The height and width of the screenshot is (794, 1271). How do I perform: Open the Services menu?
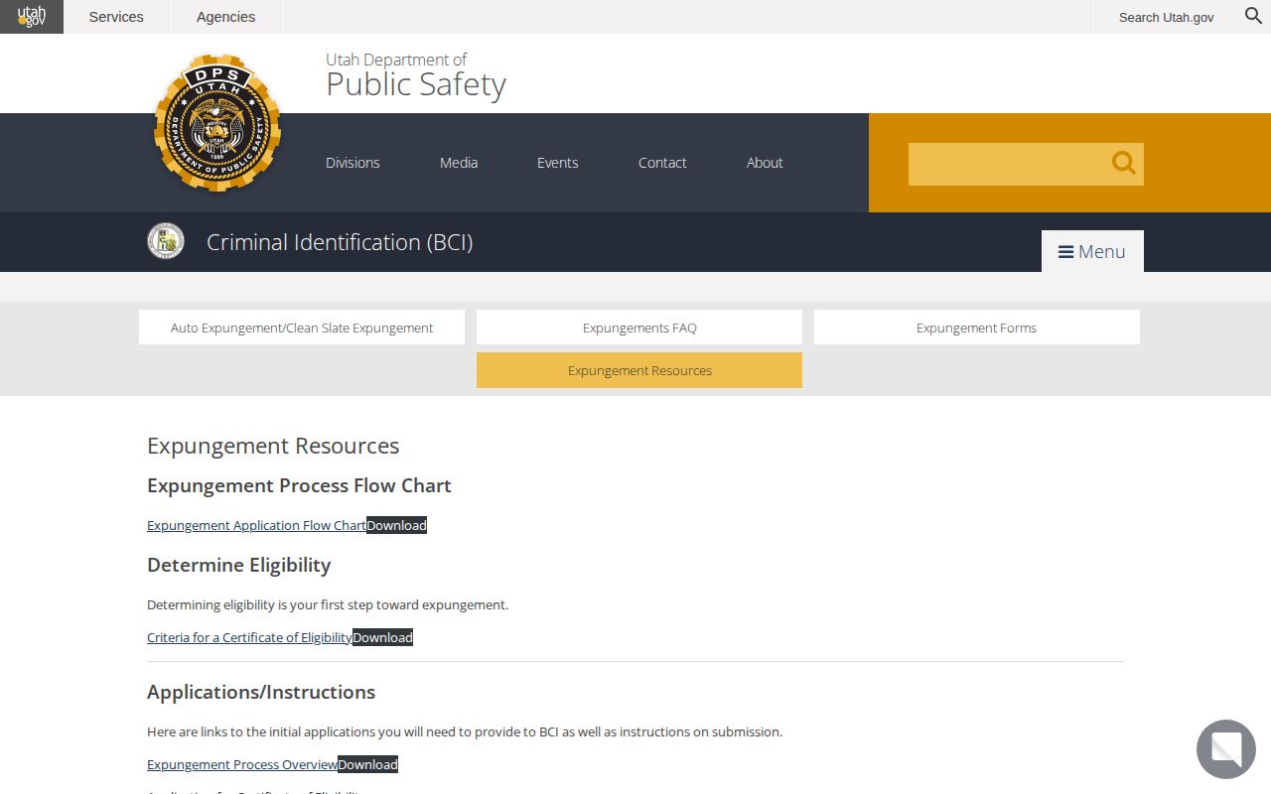[116, 17]
